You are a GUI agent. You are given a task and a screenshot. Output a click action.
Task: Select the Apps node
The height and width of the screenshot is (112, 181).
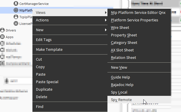click(10, 37)
